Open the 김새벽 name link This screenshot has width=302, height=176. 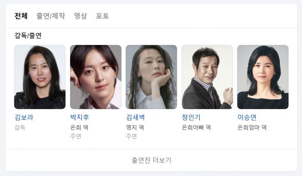[136, 117]
